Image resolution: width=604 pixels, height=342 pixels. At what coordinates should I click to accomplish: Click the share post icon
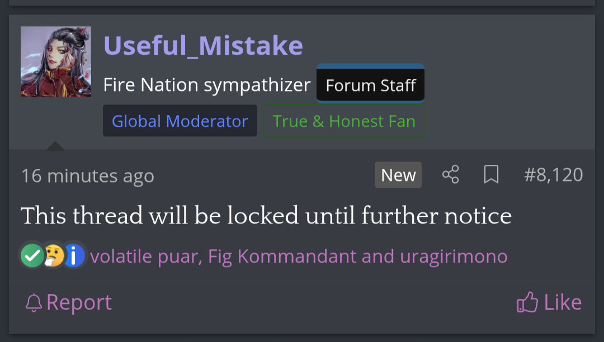click(x=450, y=175)
